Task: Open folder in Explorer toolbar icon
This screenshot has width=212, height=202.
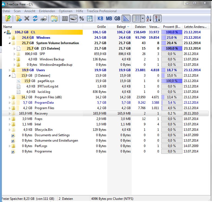Action: coord(54,18)
